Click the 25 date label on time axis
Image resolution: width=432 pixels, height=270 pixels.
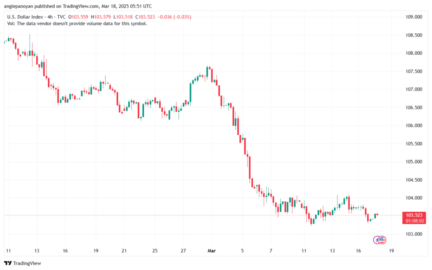point(155,251)
